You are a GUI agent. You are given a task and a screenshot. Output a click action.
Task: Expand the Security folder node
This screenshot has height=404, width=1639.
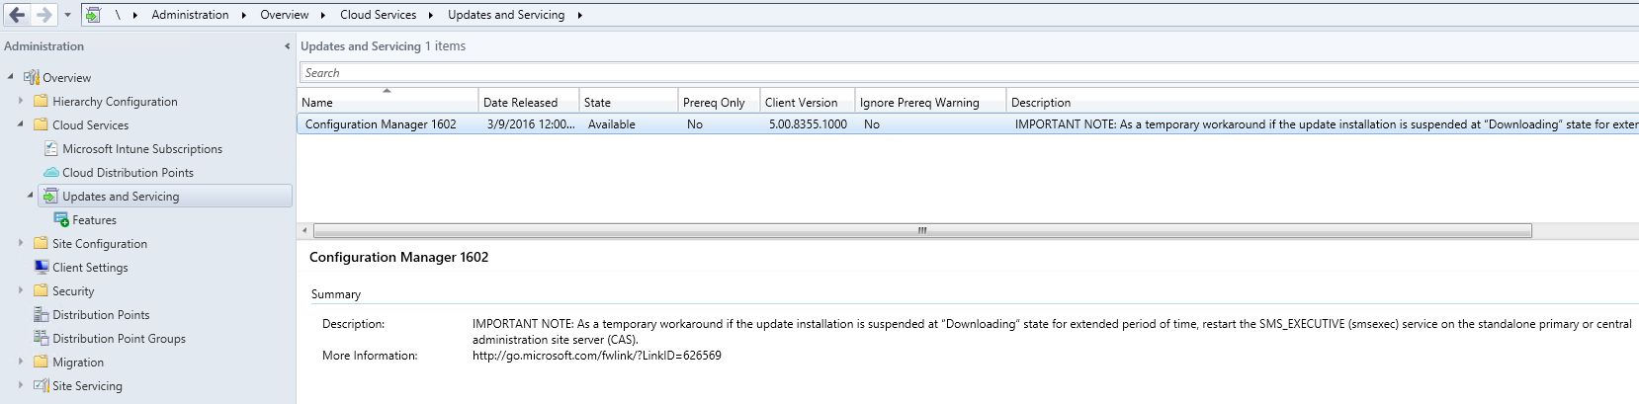coord(21,290)
